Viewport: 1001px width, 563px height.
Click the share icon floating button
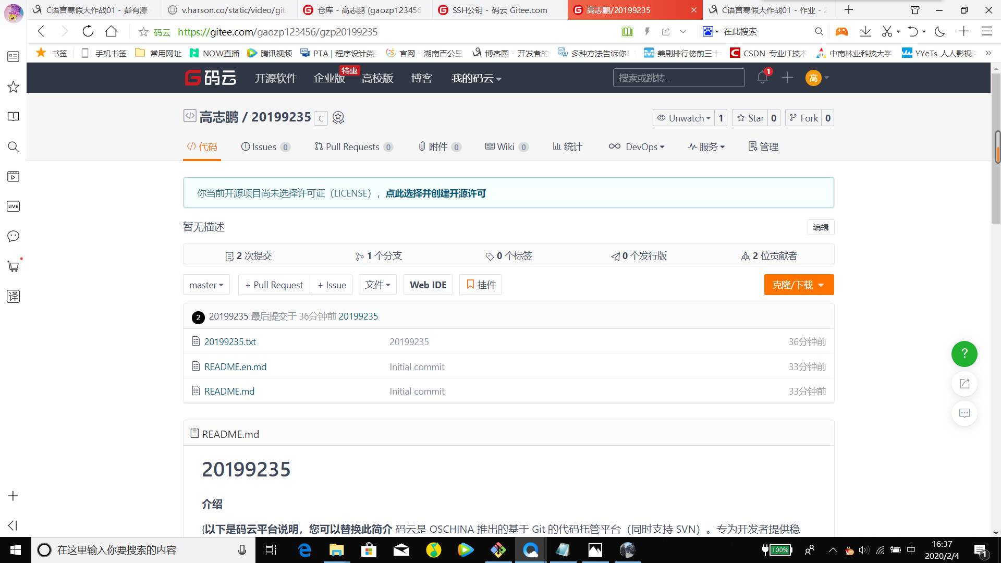964,384
